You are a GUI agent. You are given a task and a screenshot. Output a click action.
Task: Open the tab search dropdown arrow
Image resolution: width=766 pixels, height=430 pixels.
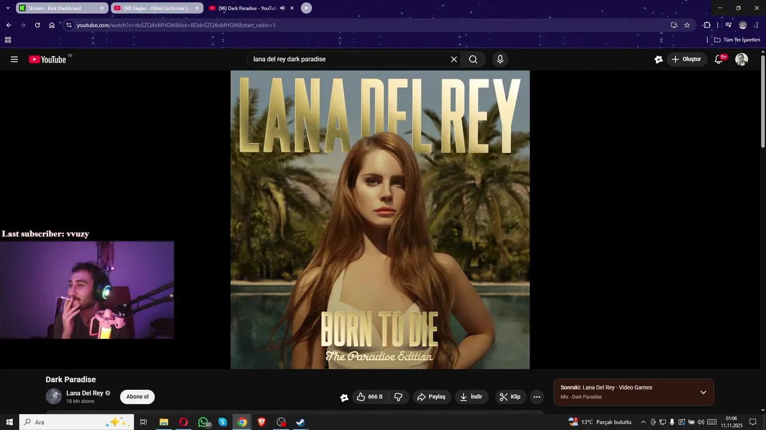(8, 8)
